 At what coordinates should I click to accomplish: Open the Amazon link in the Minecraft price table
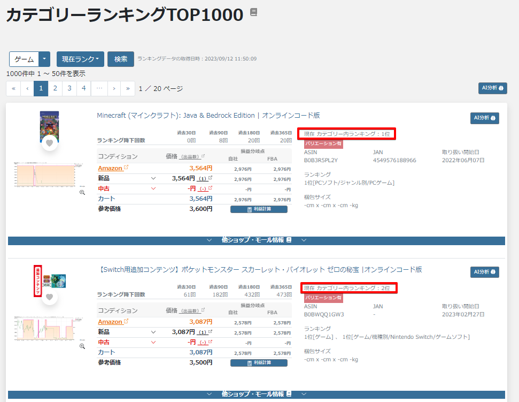pos(113,168)
